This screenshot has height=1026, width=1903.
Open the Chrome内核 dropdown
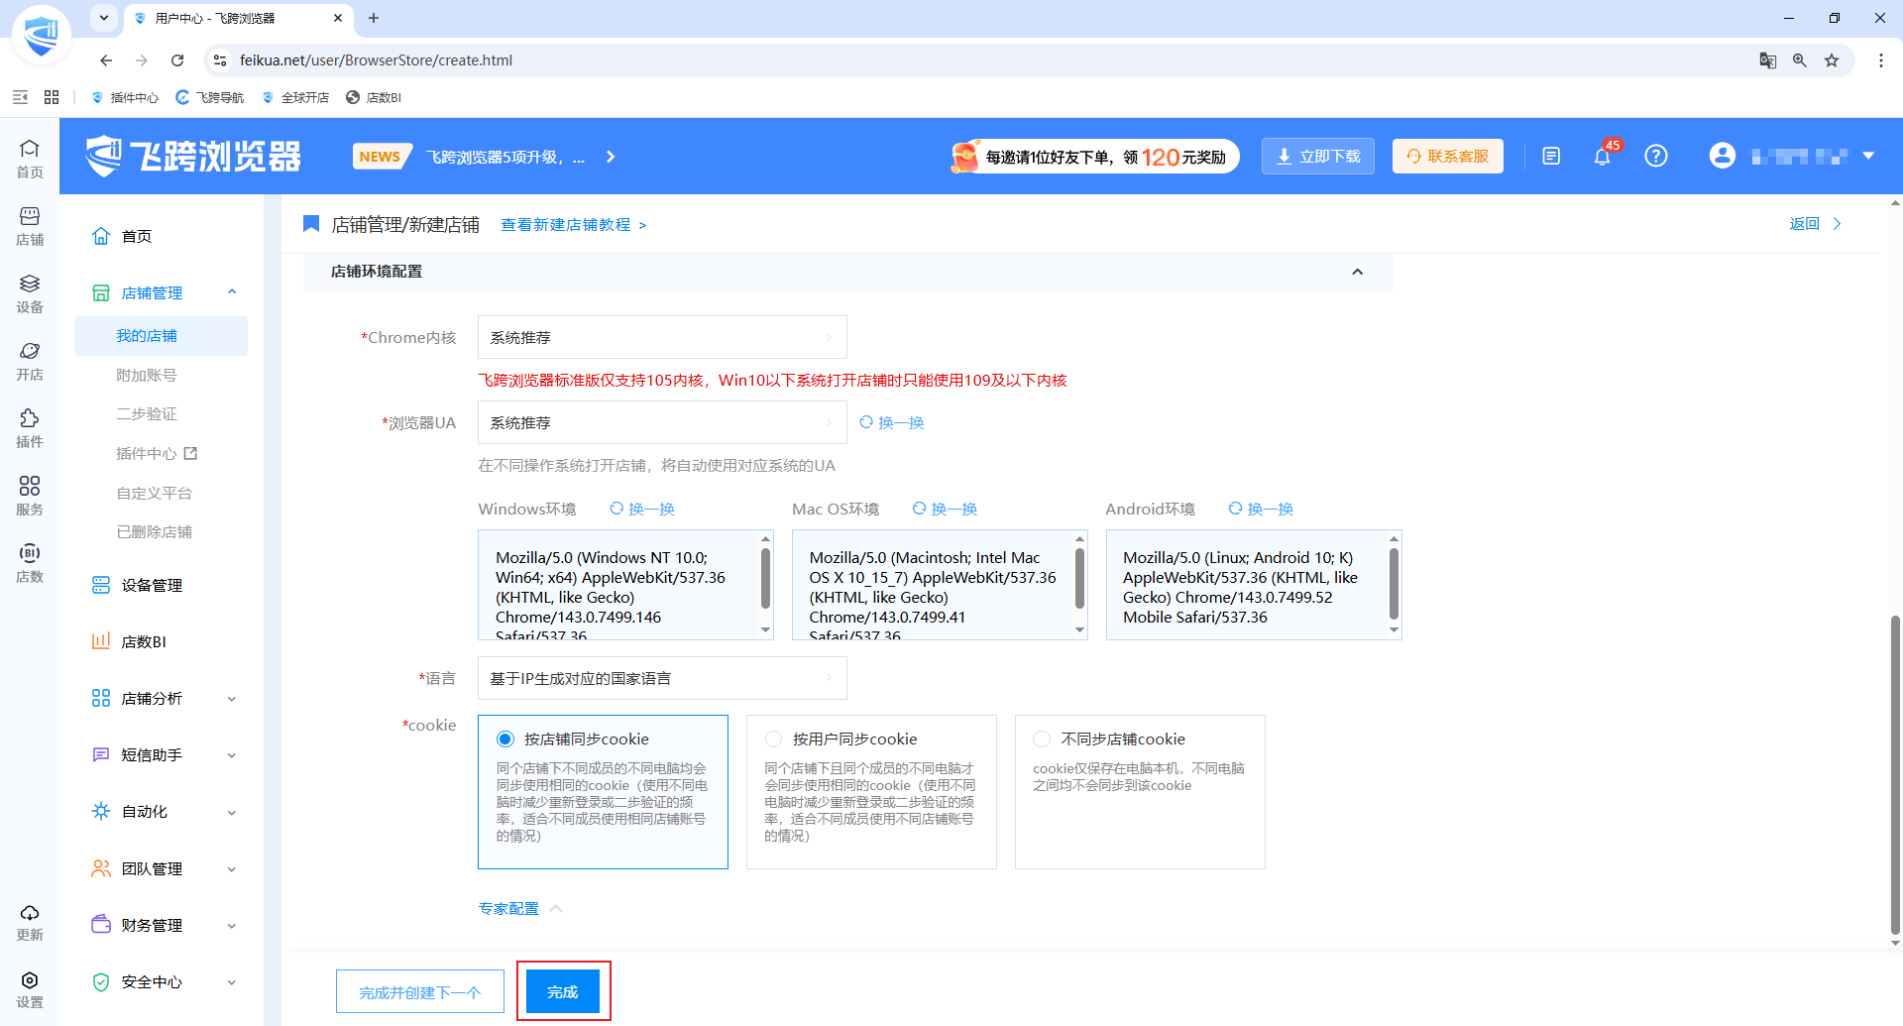pyautogui.click(x=662, y=337)
